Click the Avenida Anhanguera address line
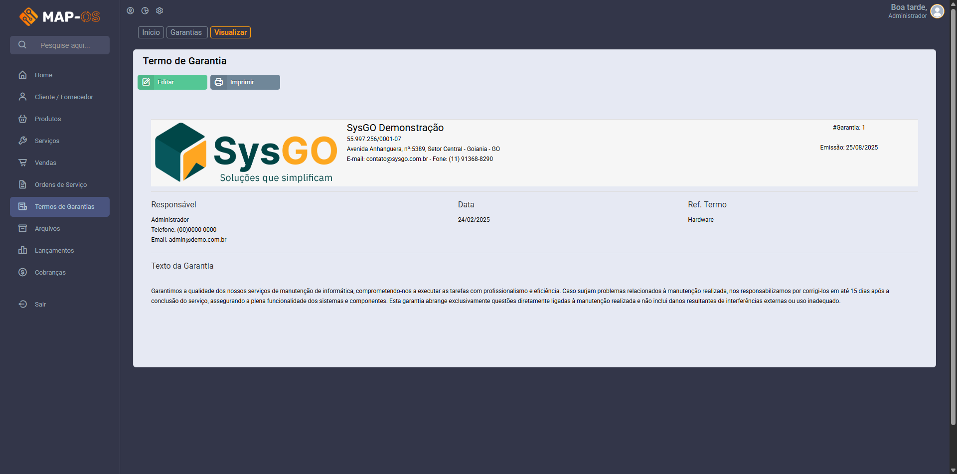This screenshot has height=474, width=957. pos(423,149)
